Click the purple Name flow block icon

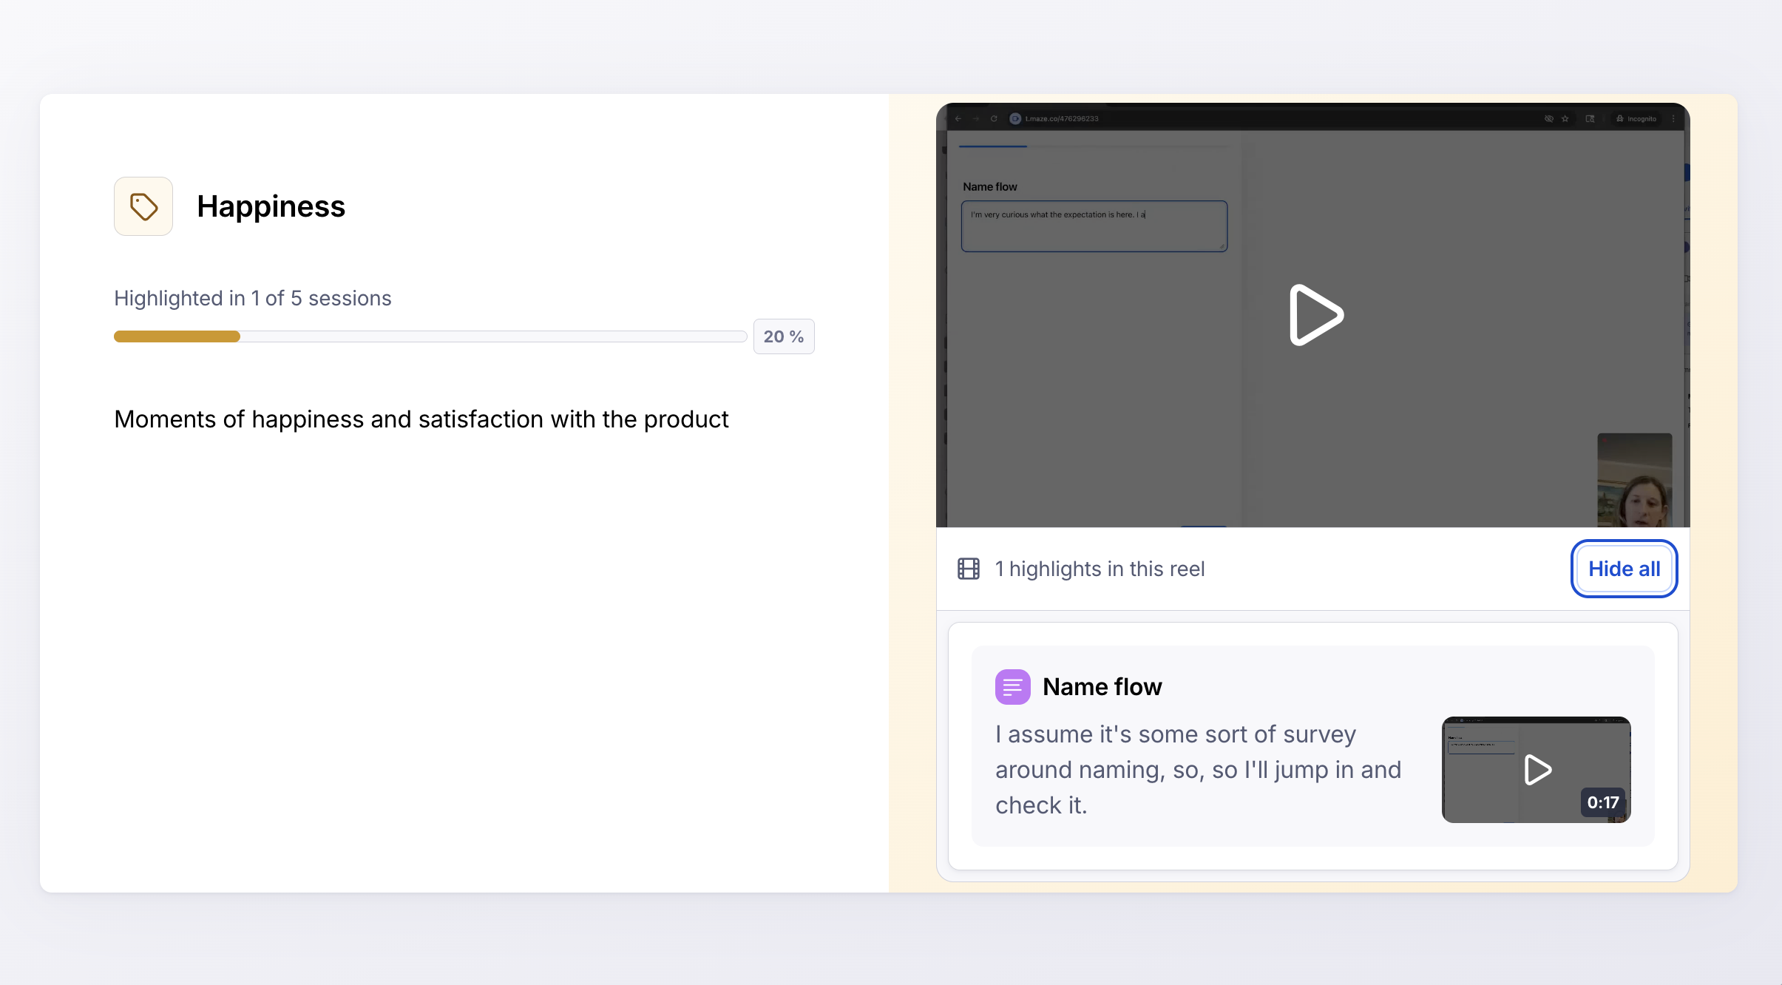(1012, 687)
